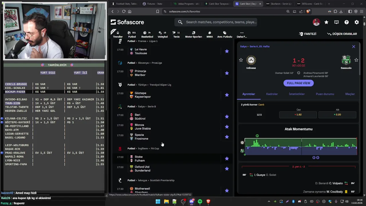Viewport: 366px width, 206px height.
Task: Unfavorite the Göztepe vs Kayserispor match
Action: [227, 95]
